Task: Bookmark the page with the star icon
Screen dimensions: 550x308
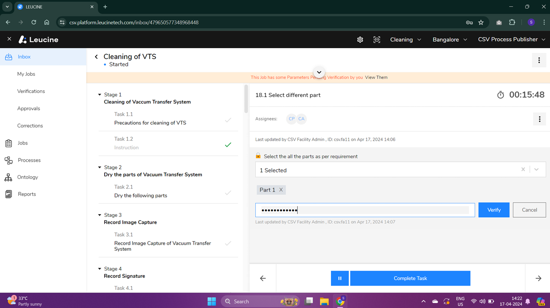Action: (481, 22)
